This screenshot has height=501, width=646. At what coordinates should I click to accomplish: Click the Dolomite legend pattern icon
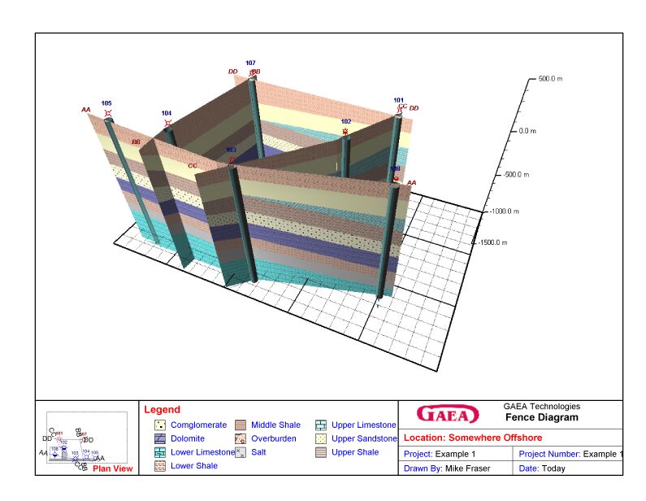coord(161,439)
